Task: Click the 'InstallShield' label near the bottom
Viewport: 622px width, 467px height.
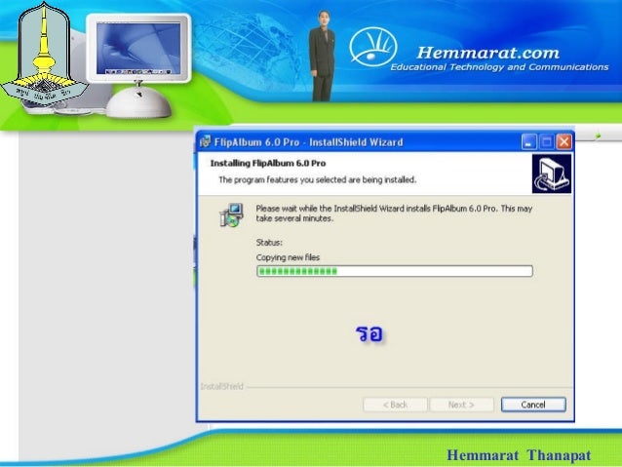Action: tap(221, 386)
